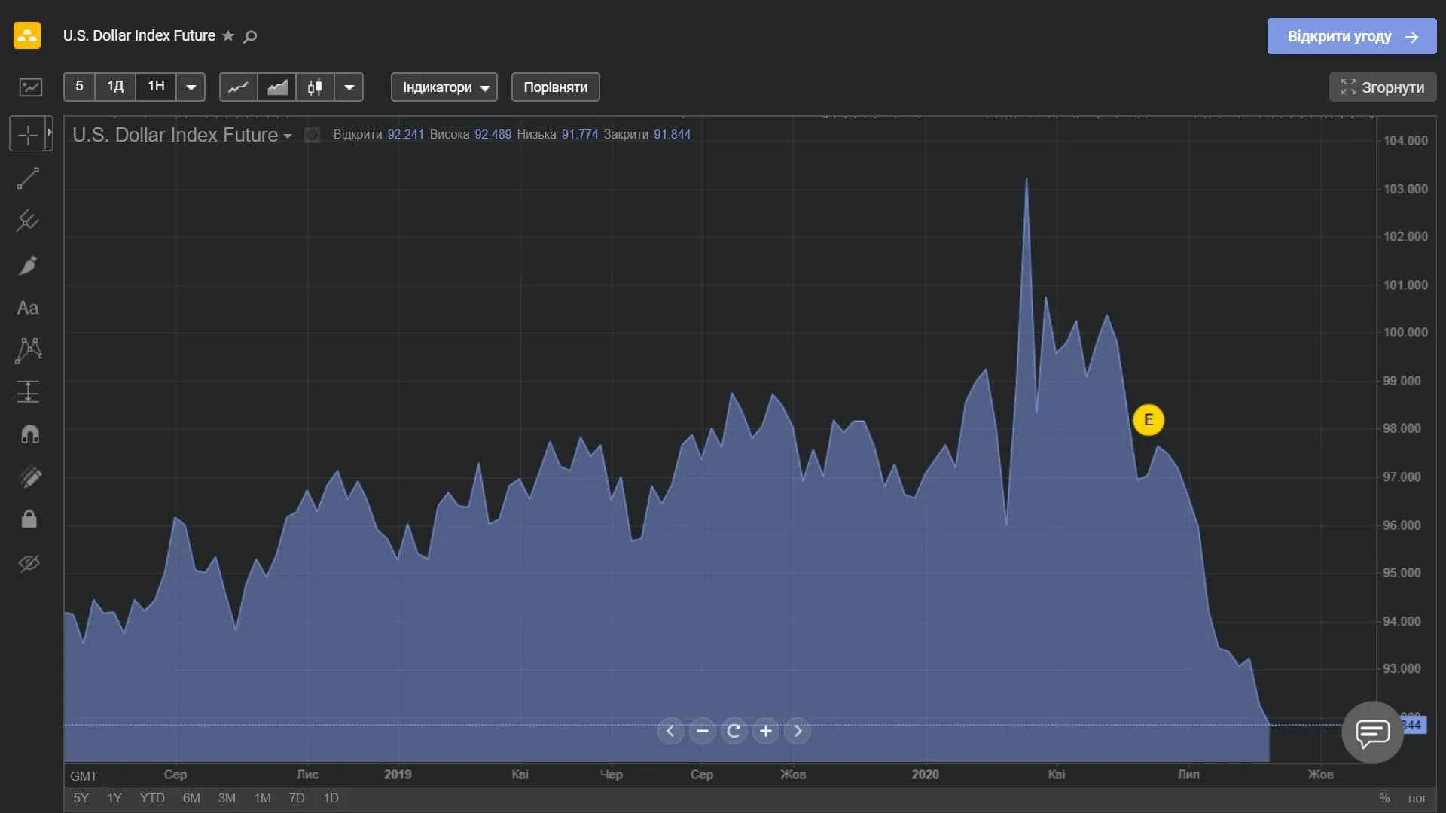Open the interval dropdown arrow
The width and height of the screenshot is (1446, 813).
(191, 87)
